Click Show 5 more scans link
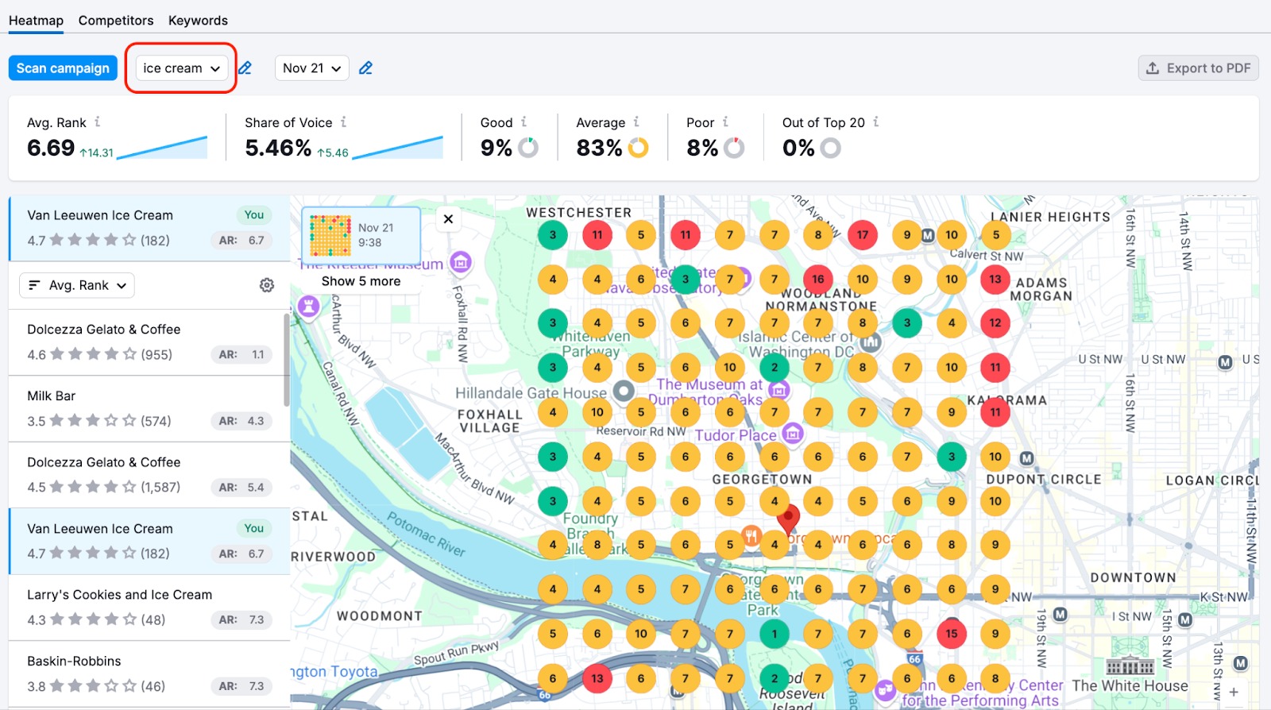The height and width of the screenshot is (710, 1271). [x=361, y=281]
